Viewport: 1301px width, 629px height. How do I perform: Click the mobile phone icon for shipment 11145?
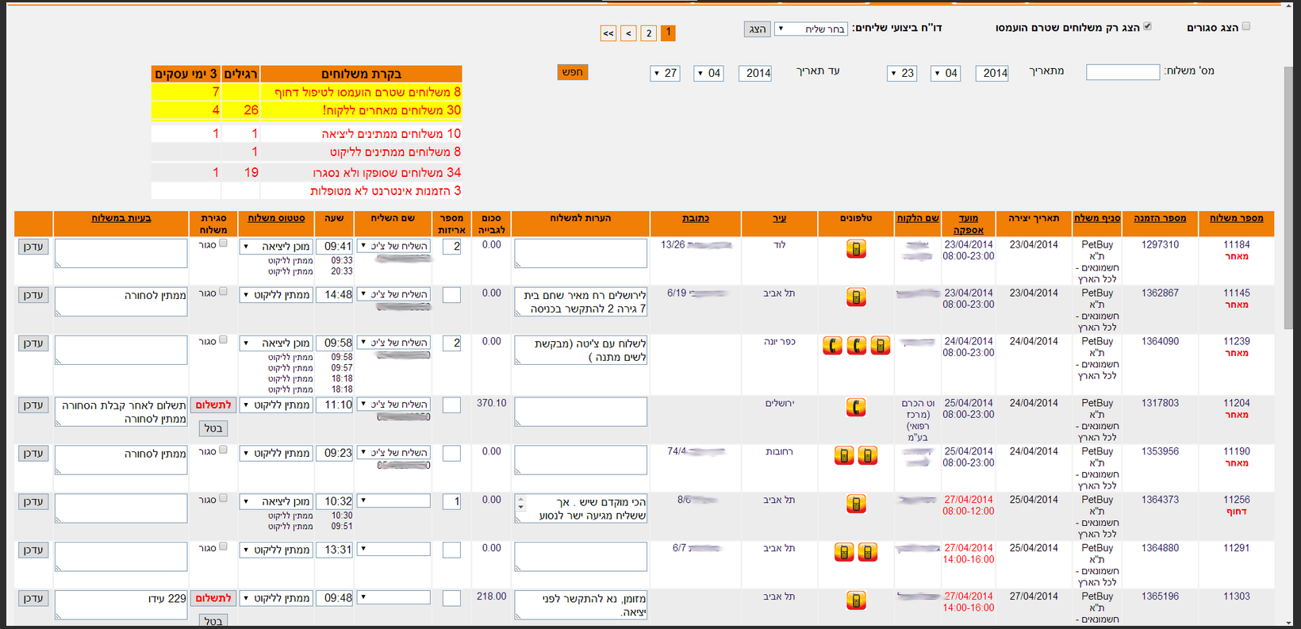(x=856, y=297)
